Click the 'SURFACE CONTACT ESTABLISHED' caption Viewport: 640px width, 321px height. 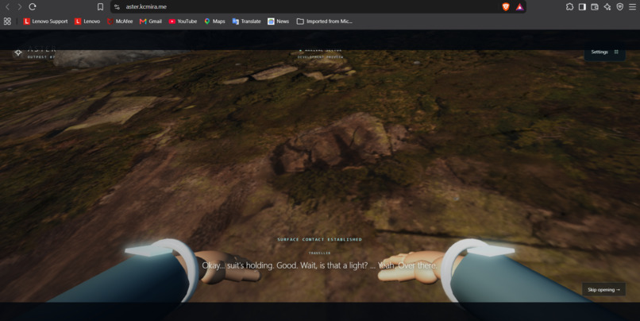319,239
